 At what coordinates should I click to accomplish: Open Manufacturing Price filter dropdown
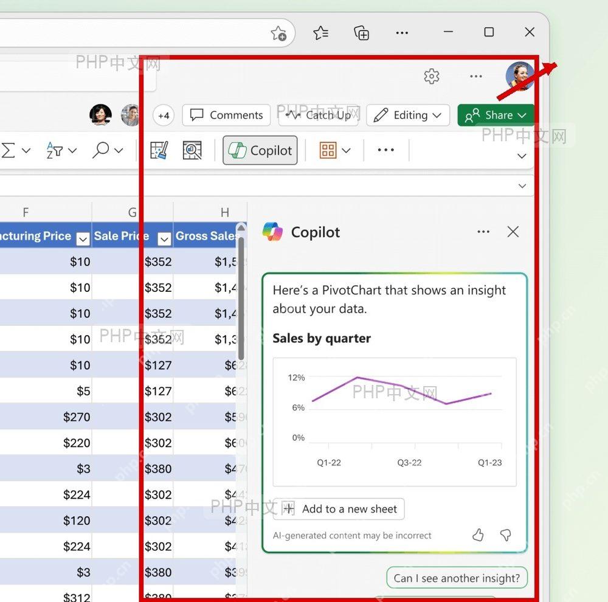click(x=83, y=240)
